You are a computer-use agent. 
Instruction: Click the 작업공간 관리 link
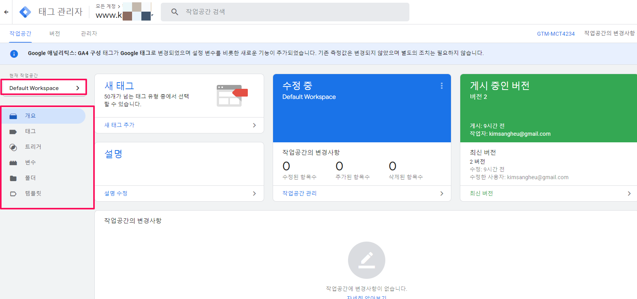pos(299,193)
